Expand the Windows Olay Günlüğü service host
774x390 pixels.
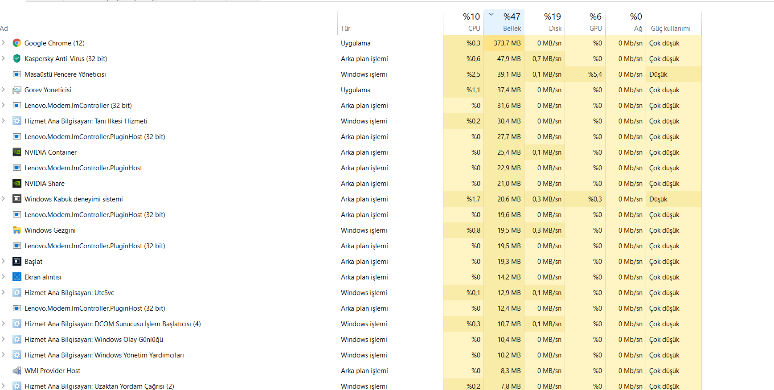(4, 339)
